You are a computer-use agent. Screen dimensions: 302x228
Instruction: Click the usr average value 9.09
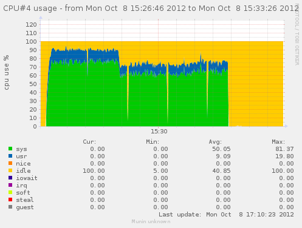[x=223, y=156]
